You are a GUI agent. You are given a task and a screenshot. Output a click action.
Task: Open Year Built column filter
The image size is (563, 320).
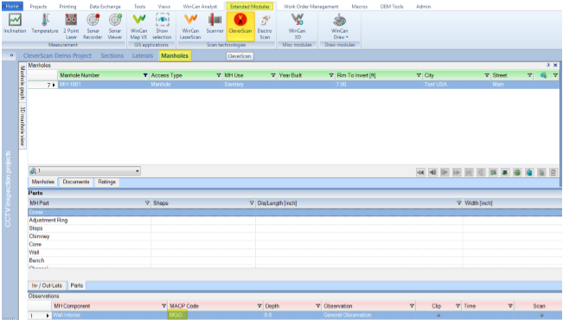click(x=331, y=75)
